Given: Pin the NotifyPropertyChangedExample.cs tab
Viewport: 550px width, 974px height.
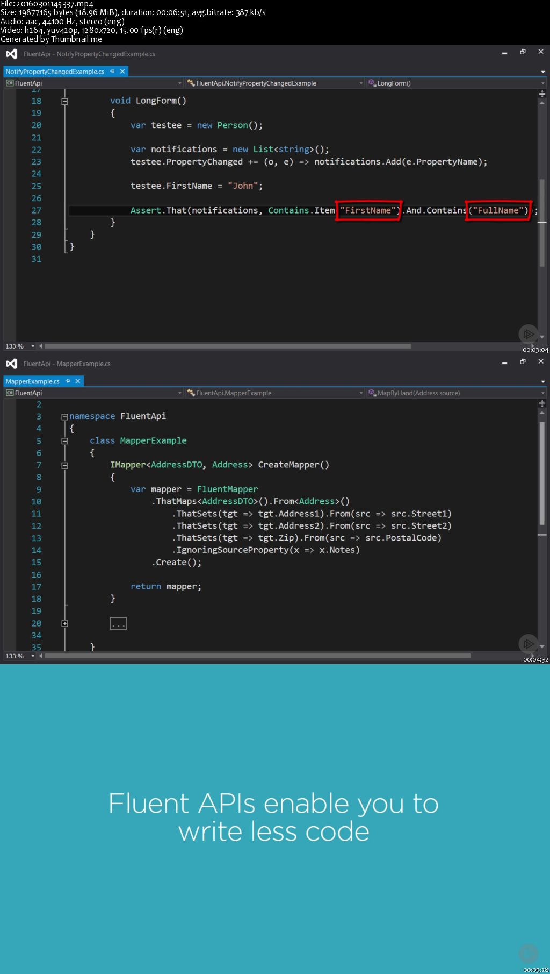Looking at the screenshot, I should point(112,71).
